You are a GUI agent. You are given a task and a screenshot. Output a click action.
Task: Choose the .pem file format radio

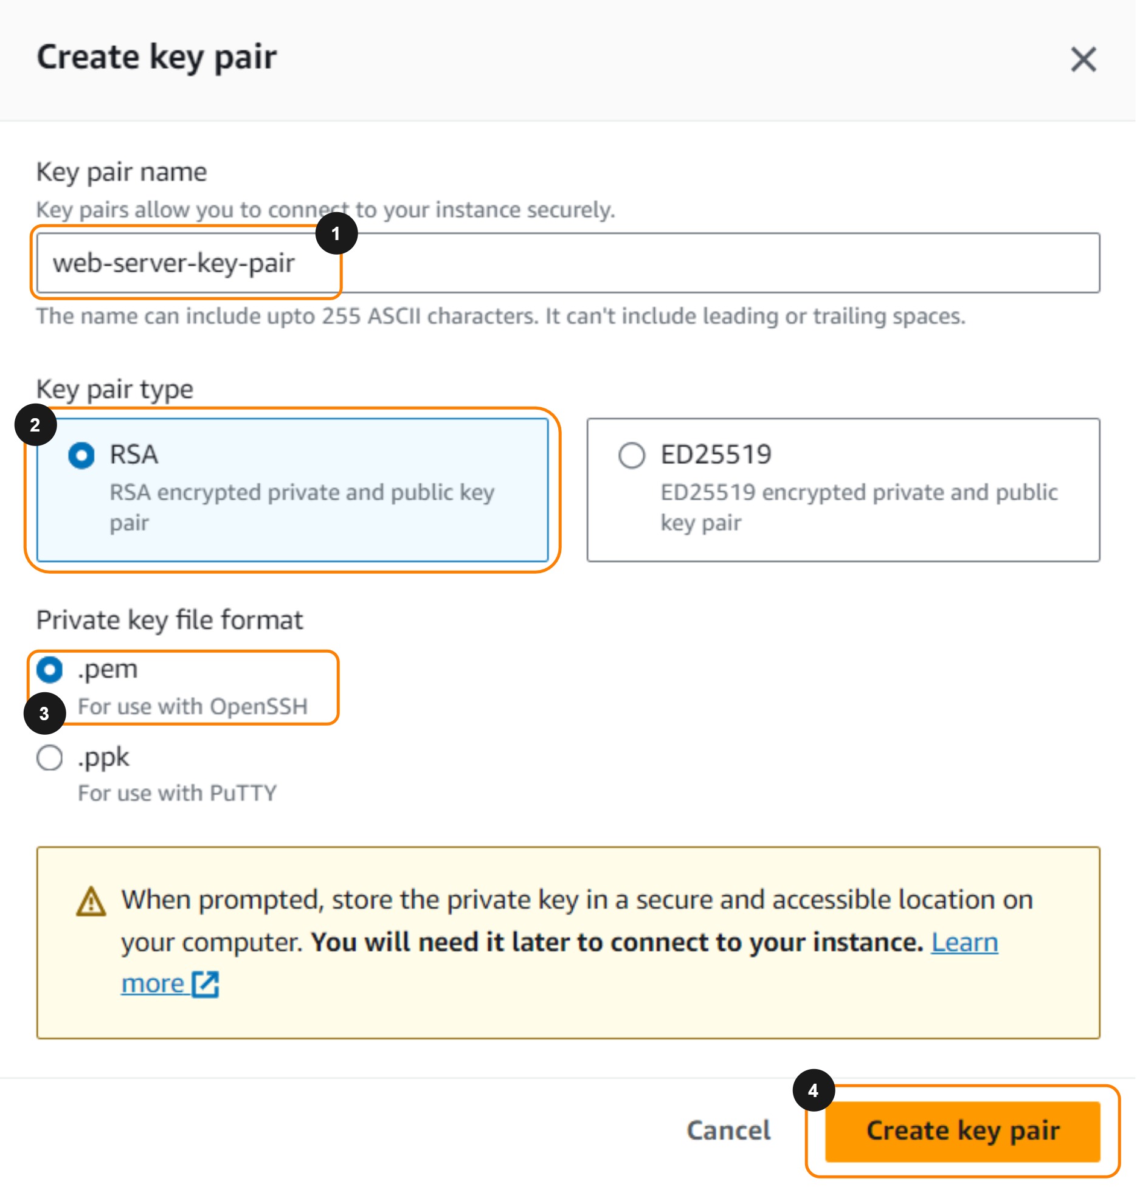(50, 670)
